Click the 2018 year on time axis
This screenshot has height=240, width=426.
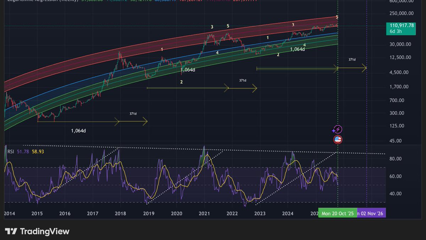click(x=120, y=214)
